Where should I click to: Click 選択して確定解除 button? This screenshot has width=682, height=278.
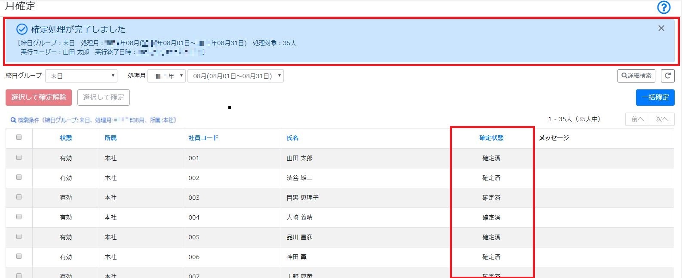click(39, 98)
